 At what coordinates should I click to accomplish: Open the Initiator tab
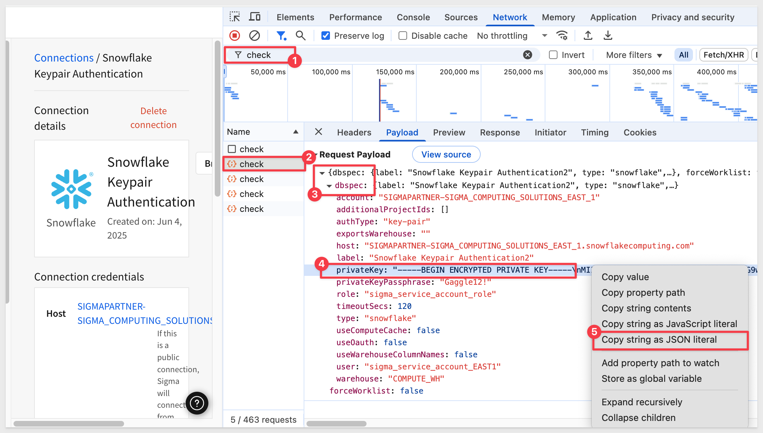click(x=550, y=132)
